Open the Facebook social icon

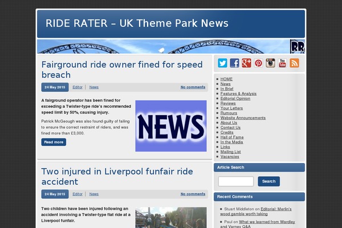(x=234, y=63)
